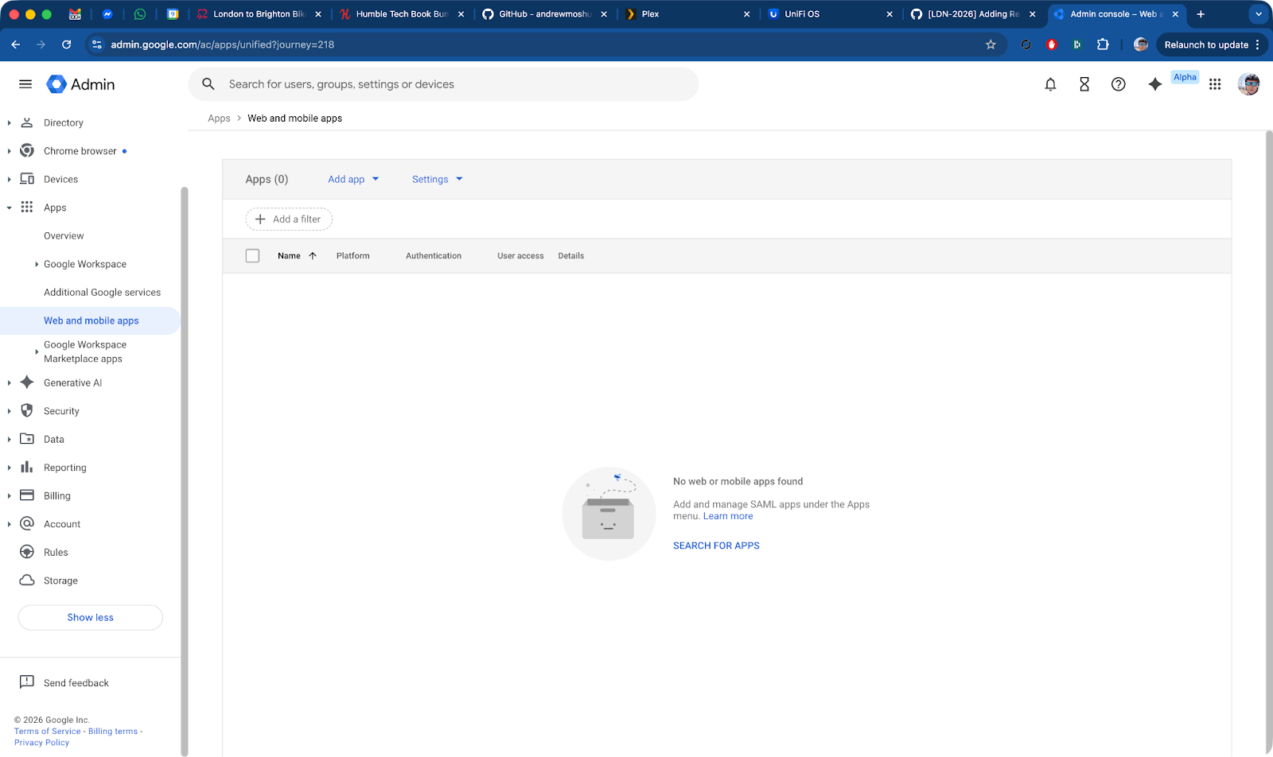Screen dimensions: 1273x757
Task: Open the help question mark icon
Action: (x=1119, y=84)
